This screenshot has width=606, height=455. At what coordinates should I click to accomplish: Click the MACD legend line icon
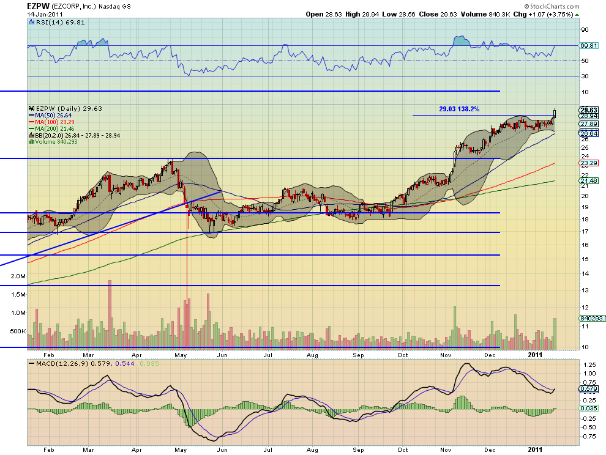32,364
